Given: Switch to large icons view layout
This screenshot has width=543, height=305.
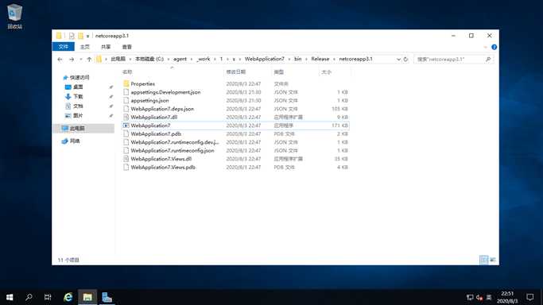Looking at the screenshot, I should point(492,260).
